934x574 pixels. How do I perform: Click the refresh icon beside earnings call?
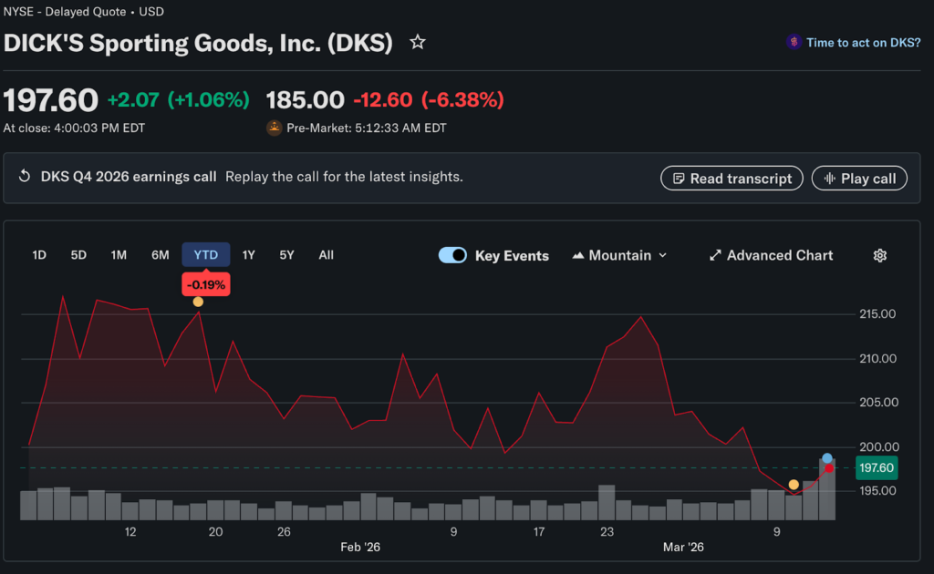pos(25,177)
